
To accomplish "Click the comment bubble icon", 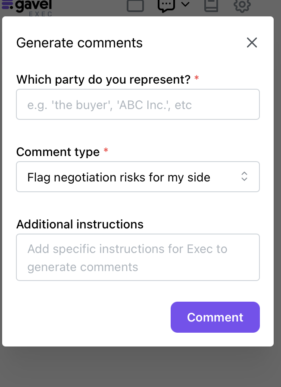I will 166,5.
